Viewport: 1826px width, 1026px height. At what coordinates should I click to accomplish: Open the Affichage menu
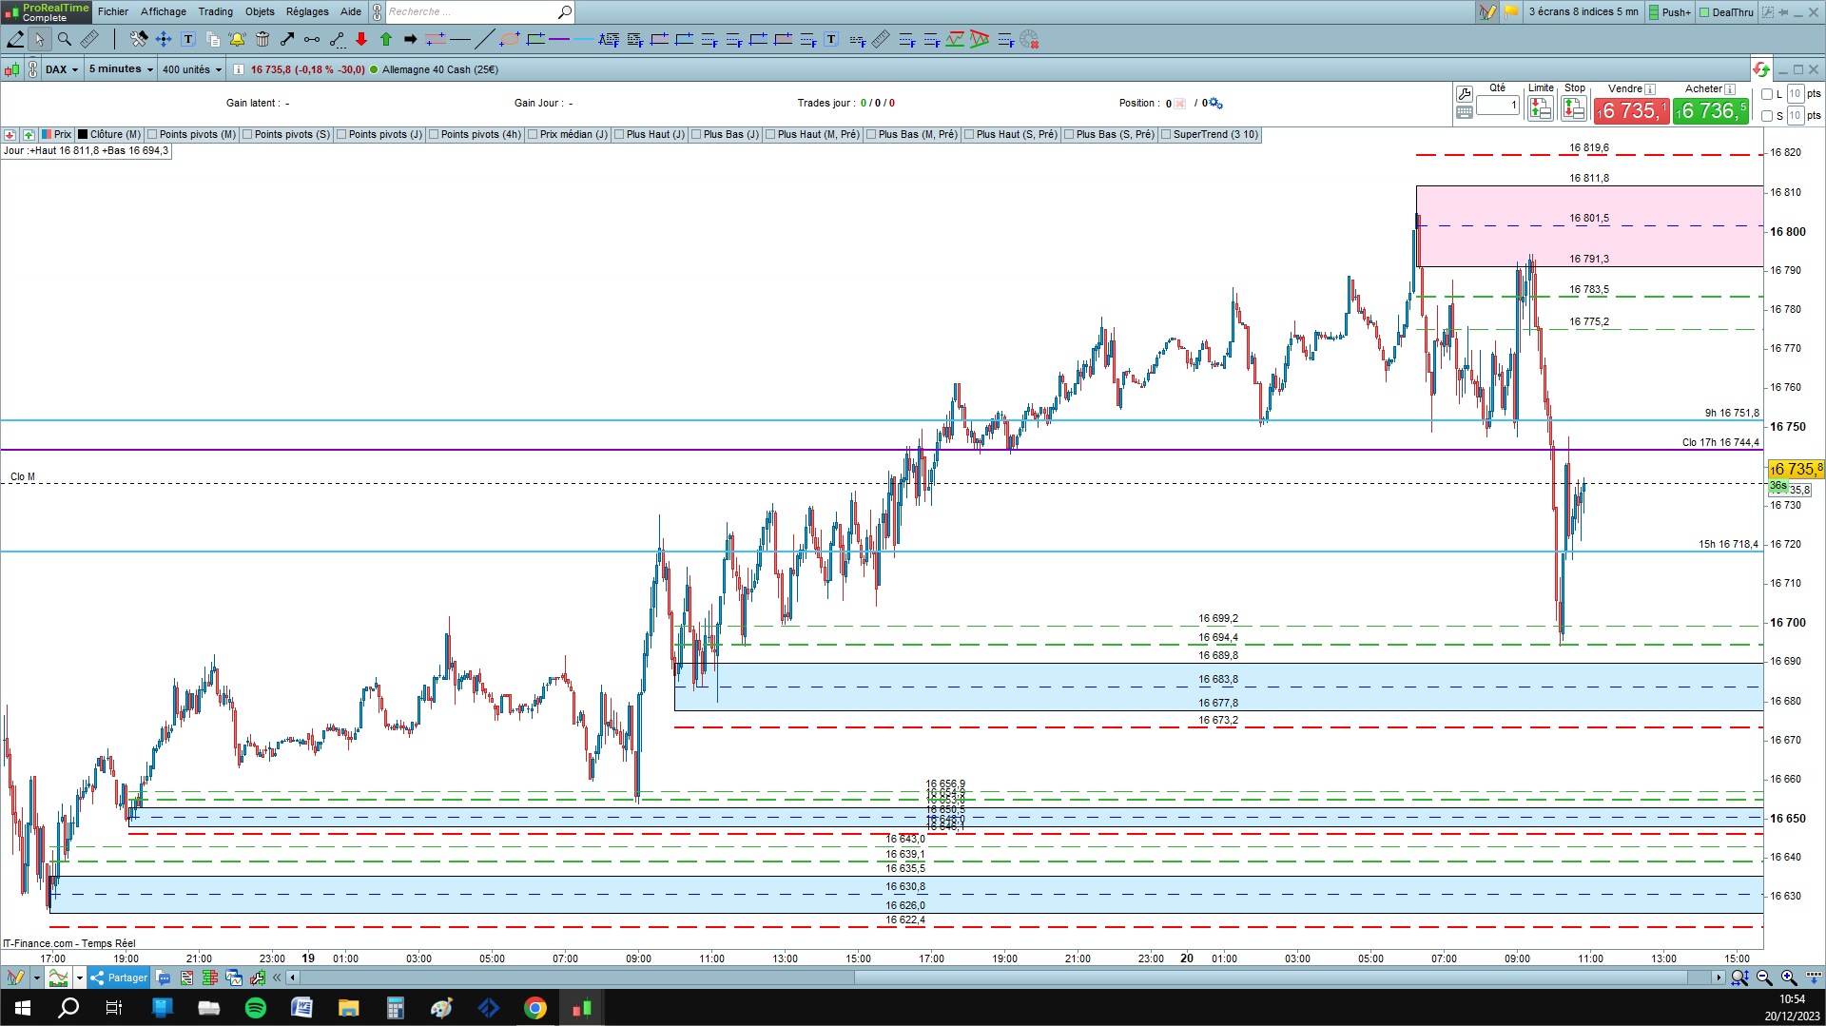coord(163,11)
